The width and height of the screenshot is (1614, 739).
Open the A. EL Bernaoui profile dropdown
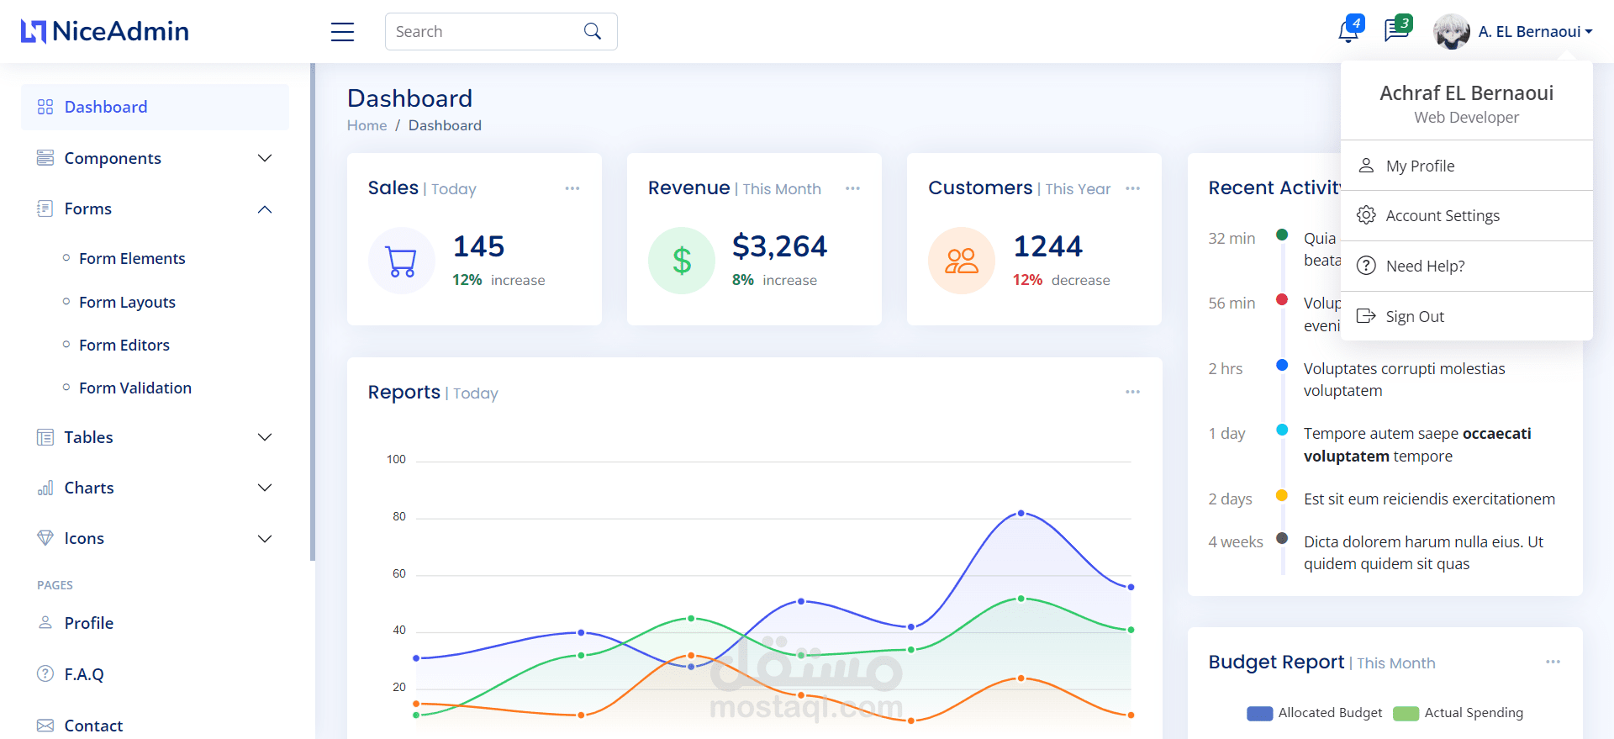[1513, 31]
